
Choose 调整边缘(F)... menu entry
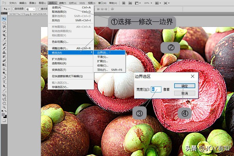[71, 48]
